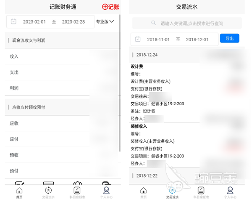Tap the red 记账 add-entry icon

click(110, 7)
